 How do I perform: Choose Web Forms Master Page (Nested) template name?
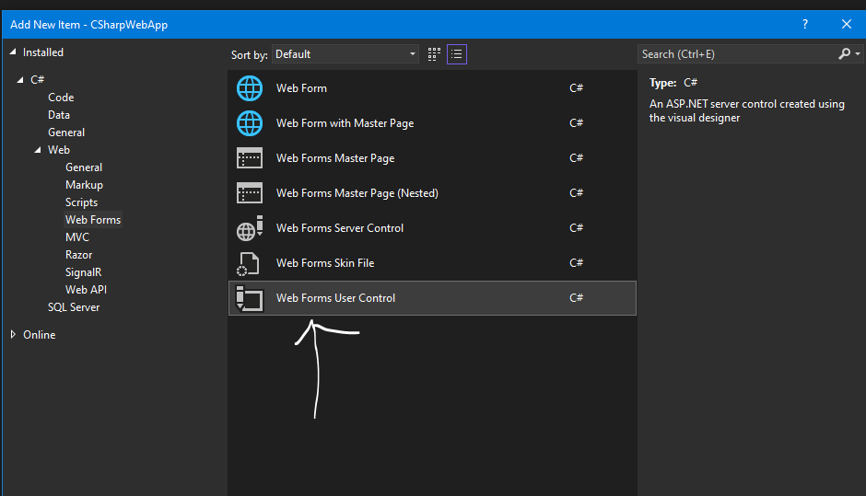(x=357, y=193)
